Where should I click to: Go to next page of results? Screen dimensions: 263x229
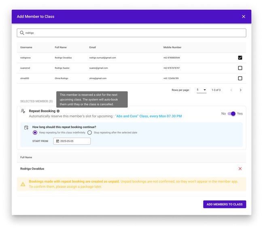[240, 90]
